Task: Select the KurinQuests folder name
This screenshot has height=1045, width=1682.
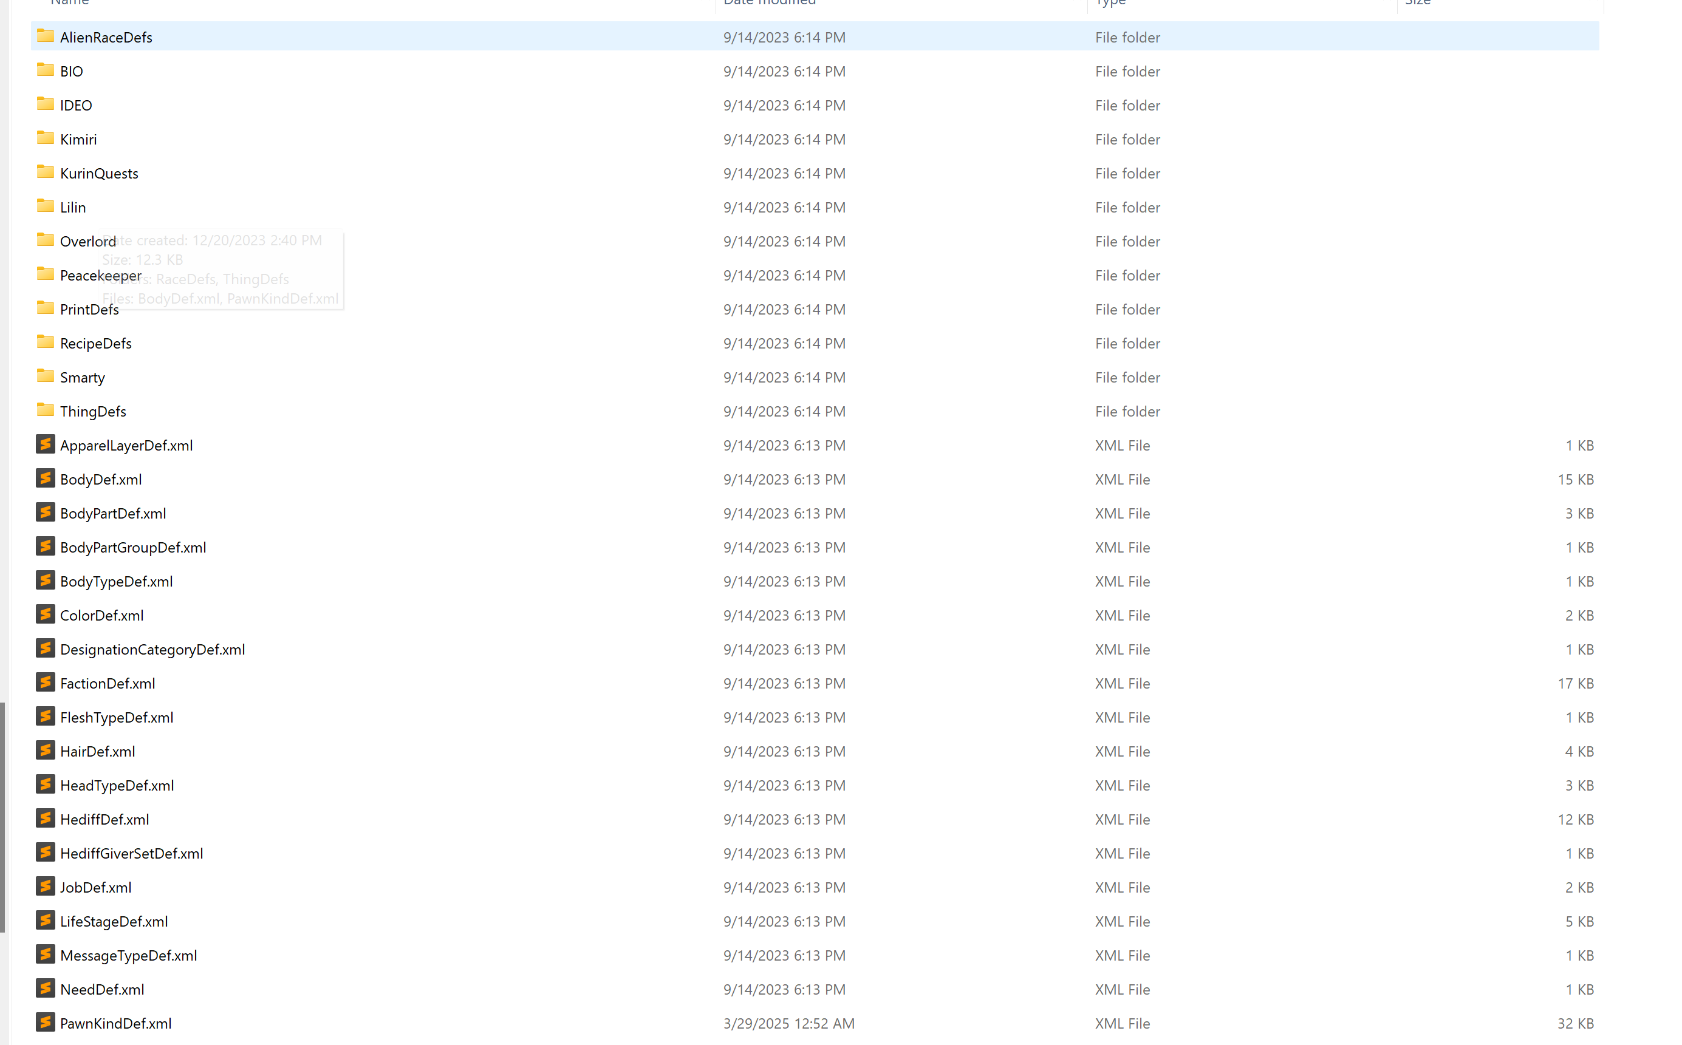Action: click(99, 174)
